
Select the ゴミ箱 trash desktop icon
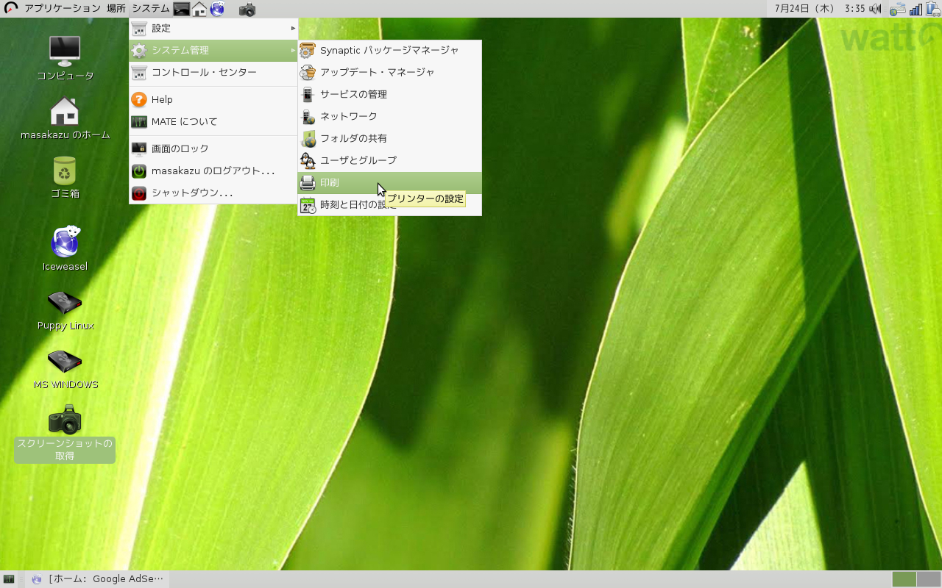[65, 177]
